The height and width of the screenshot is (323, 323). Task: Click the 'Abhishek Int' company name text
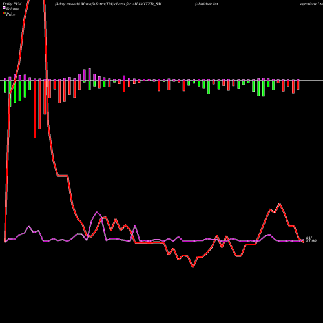[x=207, y=4]
